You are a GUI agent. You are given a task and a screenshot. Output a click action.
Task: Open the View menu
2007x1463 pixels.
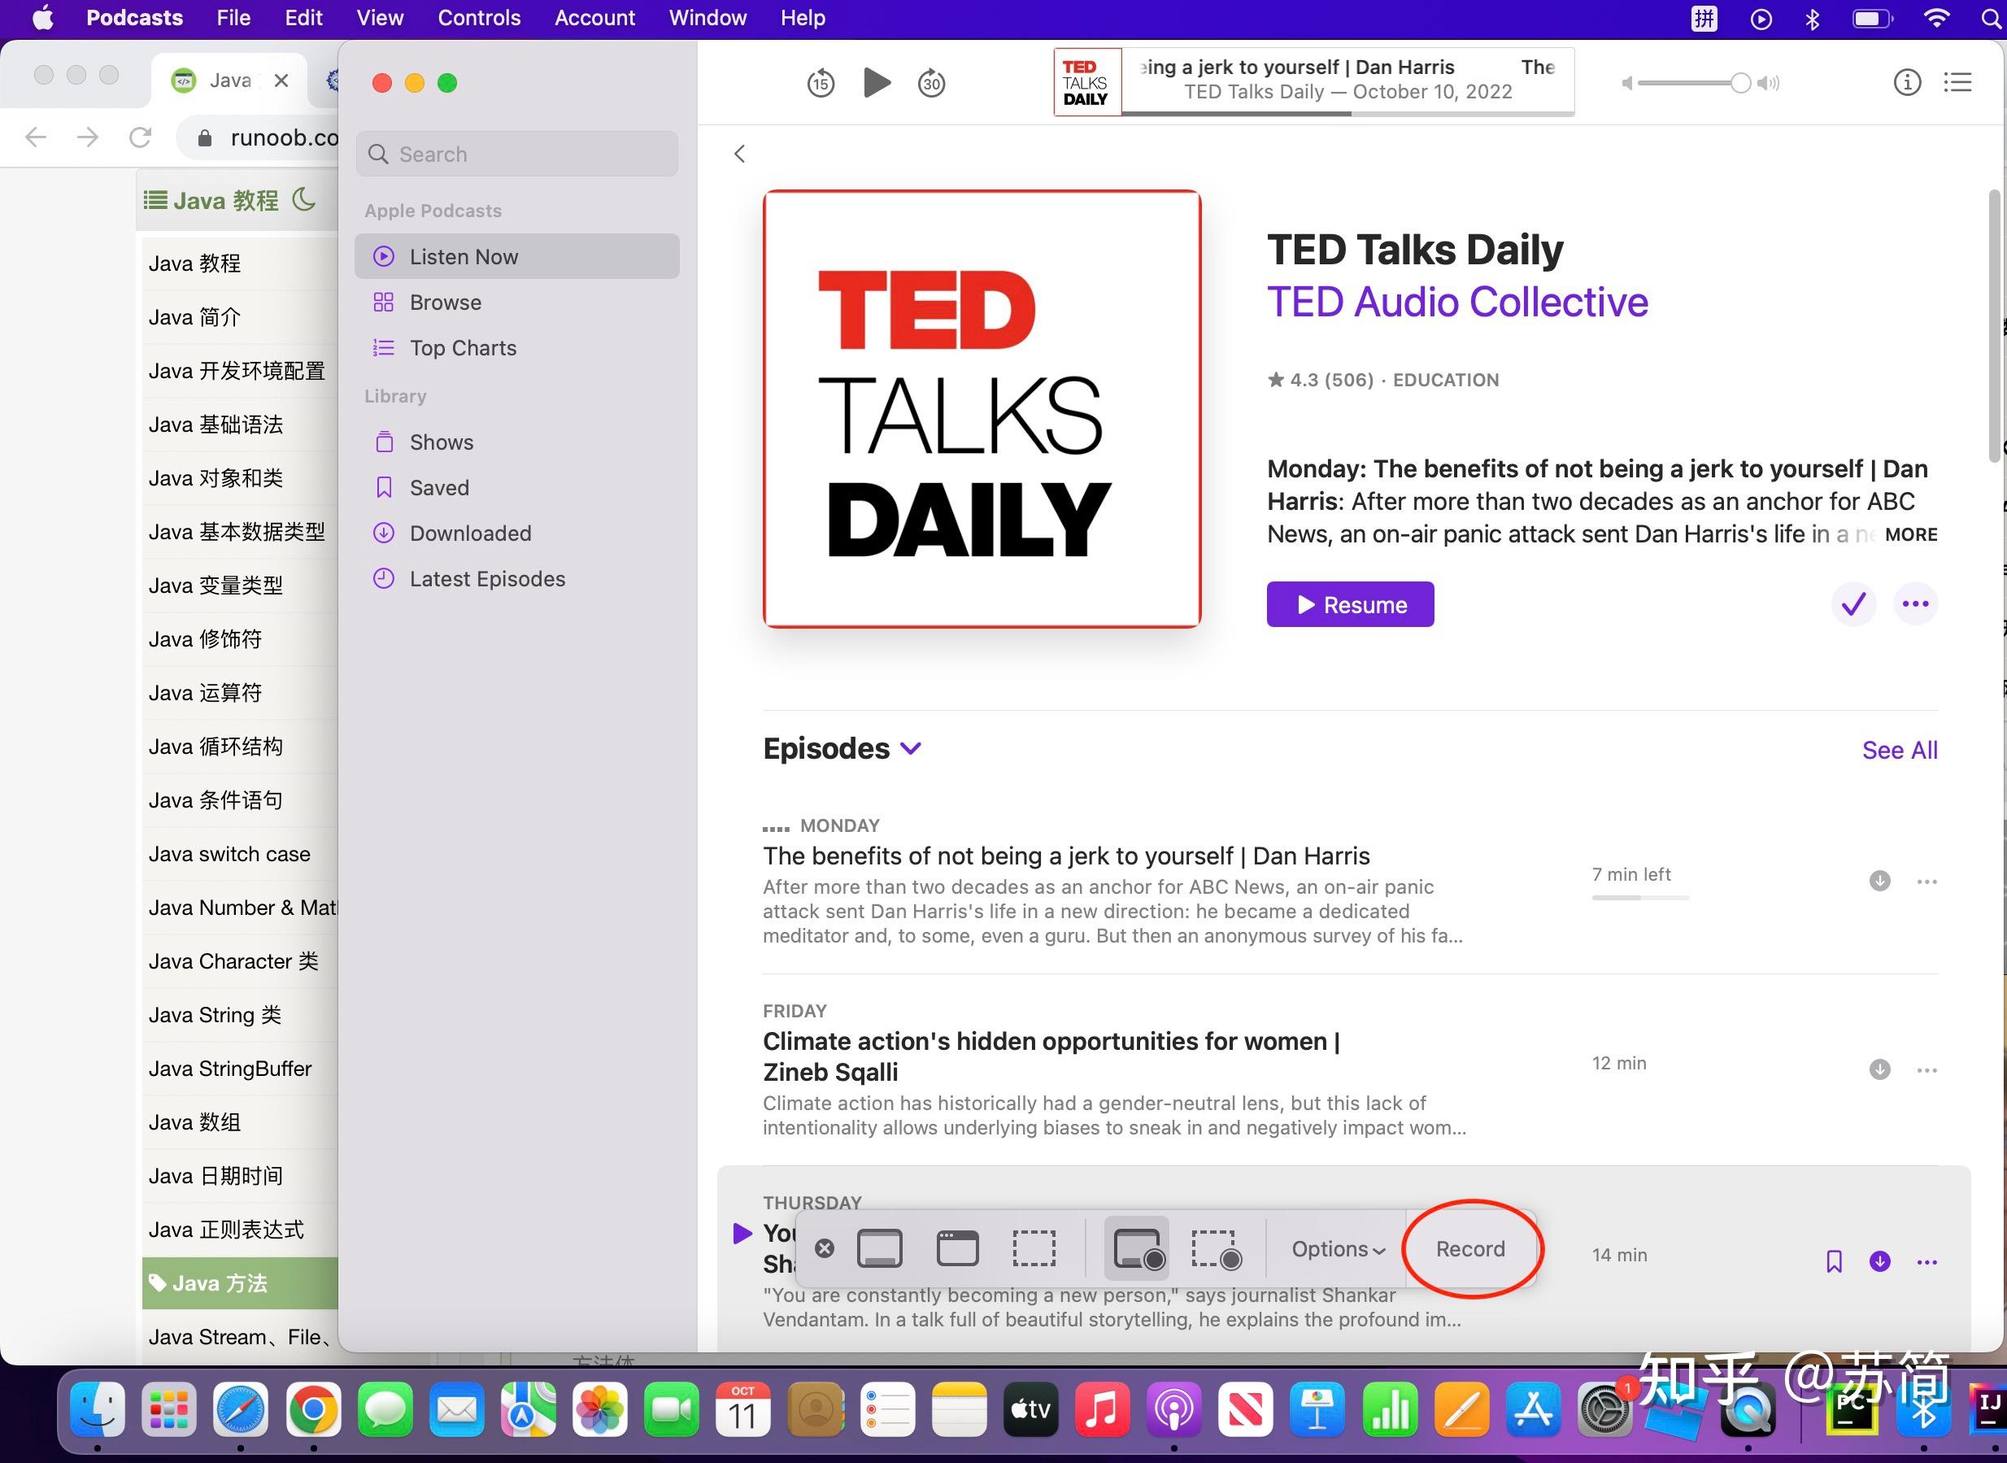click(380, 18)
